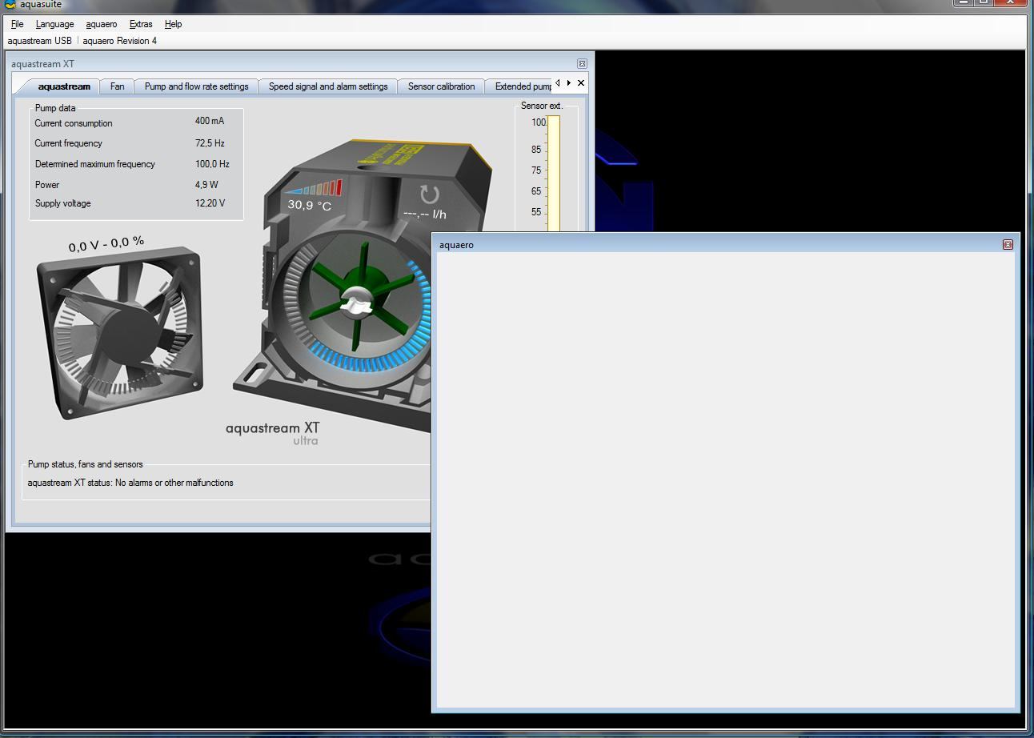Click the temperature bar indicator on the pump

point(313,189)
